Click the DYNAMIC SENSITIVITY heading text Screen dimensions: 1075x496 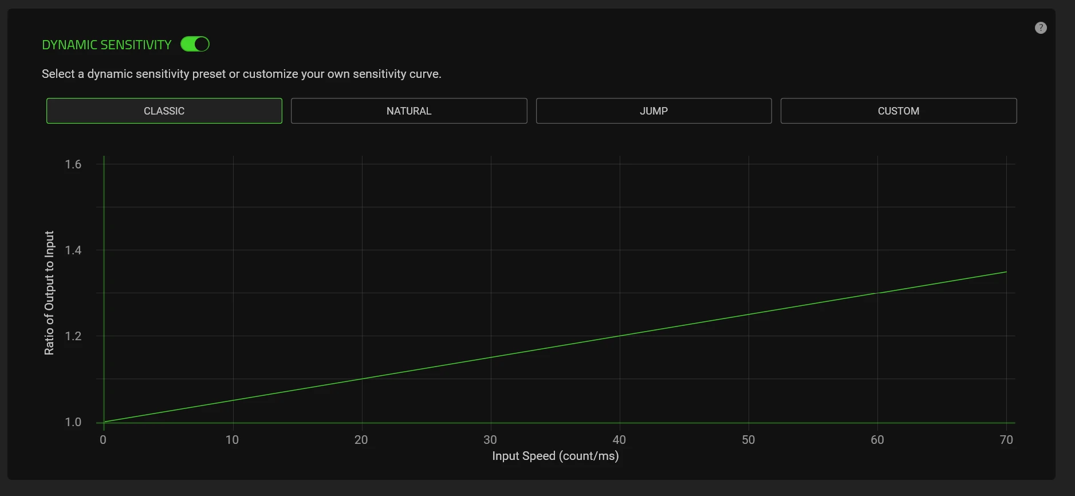107,45
